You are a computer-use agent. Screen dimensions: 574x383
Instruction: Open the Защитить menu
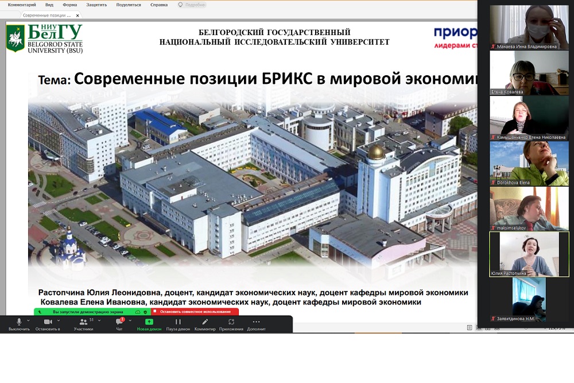click(96, 5)
